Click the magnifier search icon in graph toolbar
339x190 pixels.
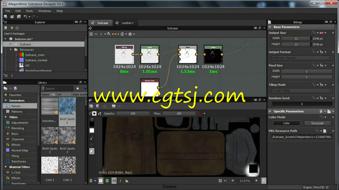109,34
